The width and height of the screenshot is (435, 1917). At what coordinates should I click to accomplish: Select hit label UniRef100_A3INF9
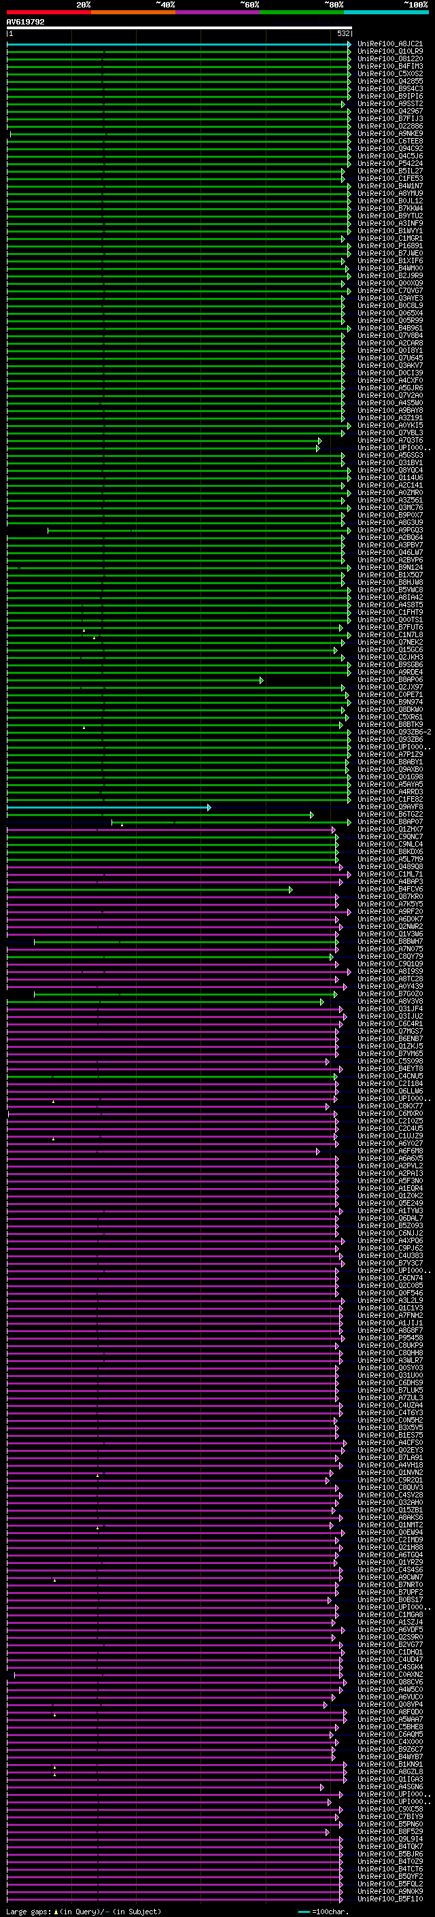pyautogui.click(x=390, y=223)
